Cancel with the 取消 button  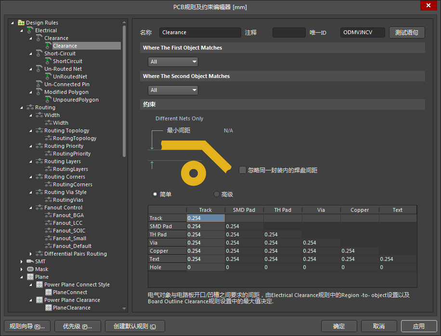(379, 326)
